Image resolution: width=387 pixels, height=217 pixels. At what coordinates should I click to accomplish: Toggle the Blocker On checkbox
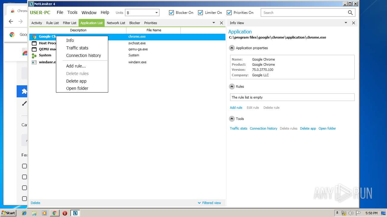171,13
